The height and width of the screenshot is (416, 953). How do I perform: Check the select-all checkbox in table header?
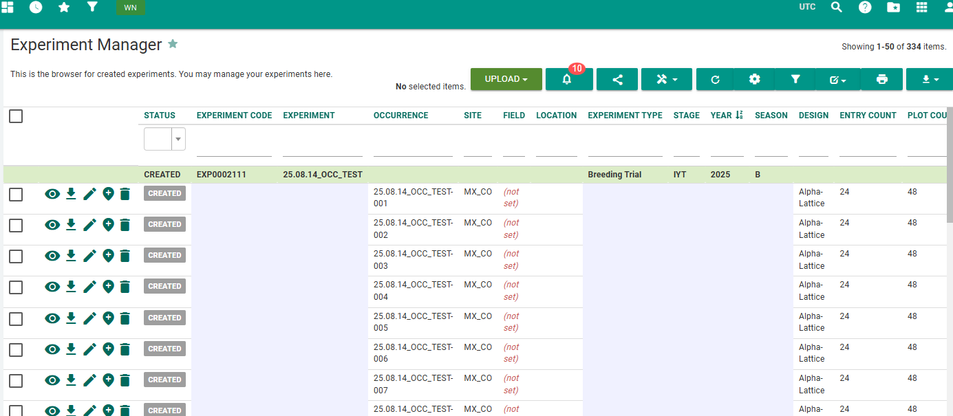click(16, 116)
